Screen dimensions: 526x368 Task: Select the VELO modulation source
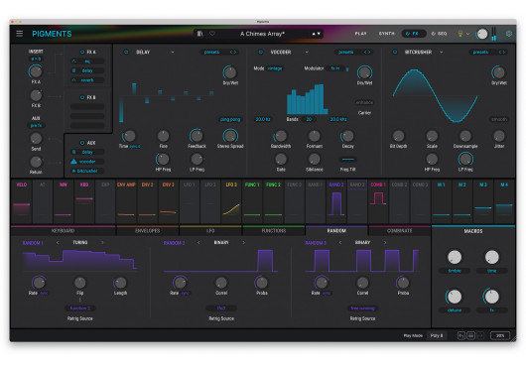(22, 201)
